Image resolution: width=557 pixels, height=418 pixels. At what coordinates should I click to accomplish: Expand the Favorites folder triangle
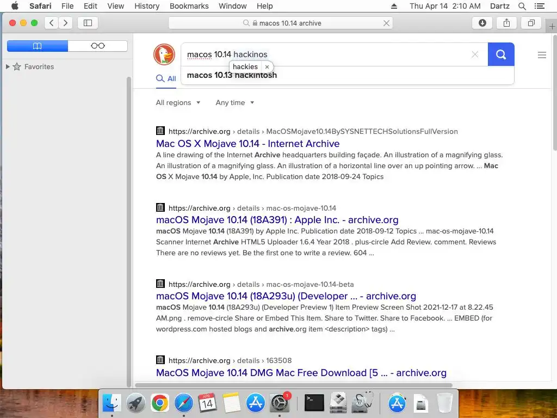8,66
